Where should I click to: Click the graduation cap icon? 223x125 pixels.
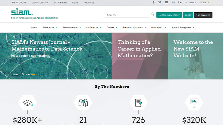click(27, 103)
